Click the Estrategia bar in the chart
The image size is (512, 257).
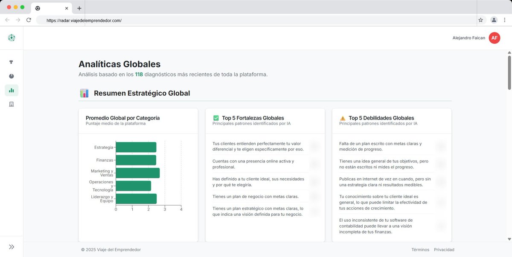coord(136,147)
